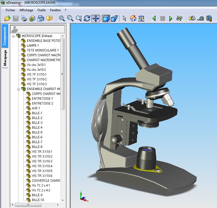Select BILLE-10 component
Image resolution: width=217 pixels, height=208 pixels.
coord(38,200)
